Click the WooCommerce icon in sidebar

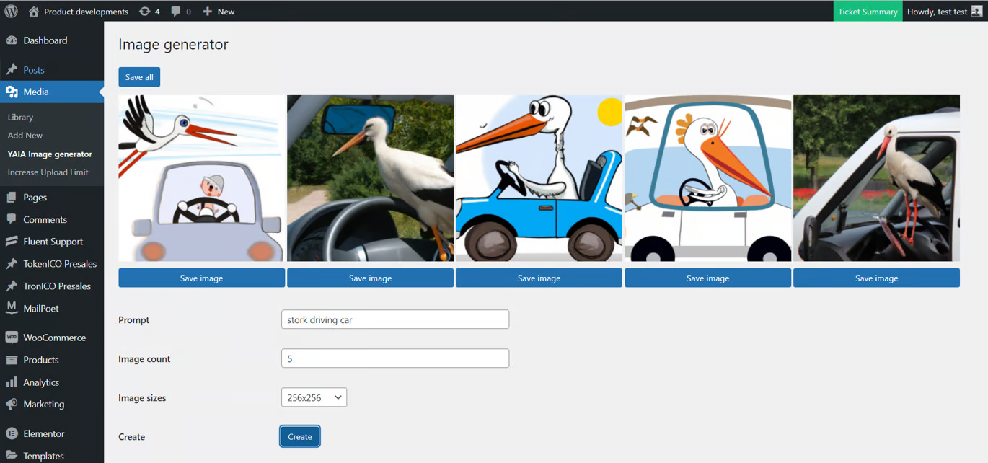[x=12, y=338]
